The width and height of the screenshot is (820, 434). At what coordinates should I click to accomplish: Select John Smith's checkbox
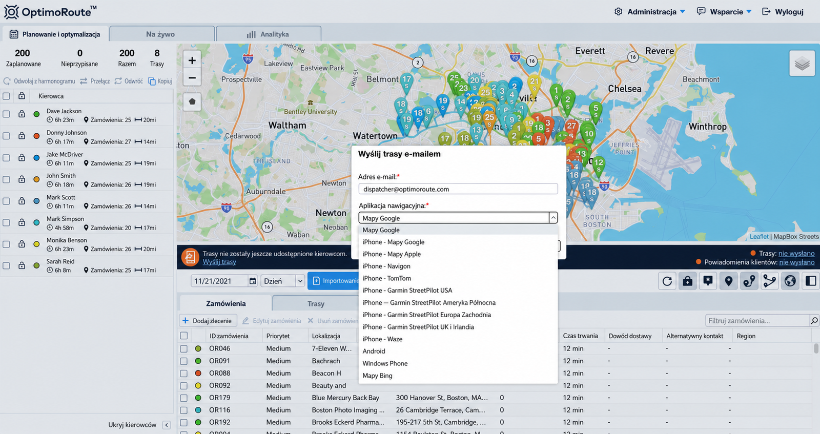6,179
